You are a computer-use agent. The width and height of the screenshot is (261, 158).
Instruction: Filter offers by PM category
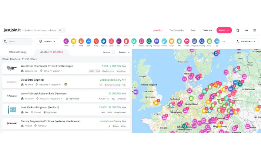[x=179, y=41]
